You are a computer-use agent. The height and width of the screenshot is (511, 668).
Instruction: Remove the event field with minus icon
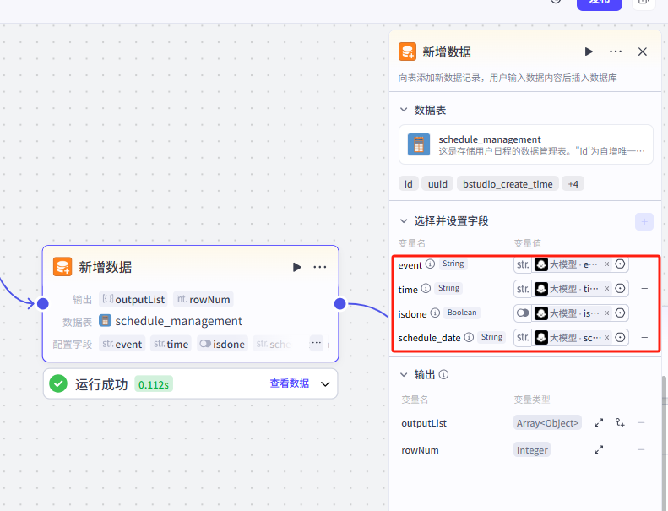(644, 264)
